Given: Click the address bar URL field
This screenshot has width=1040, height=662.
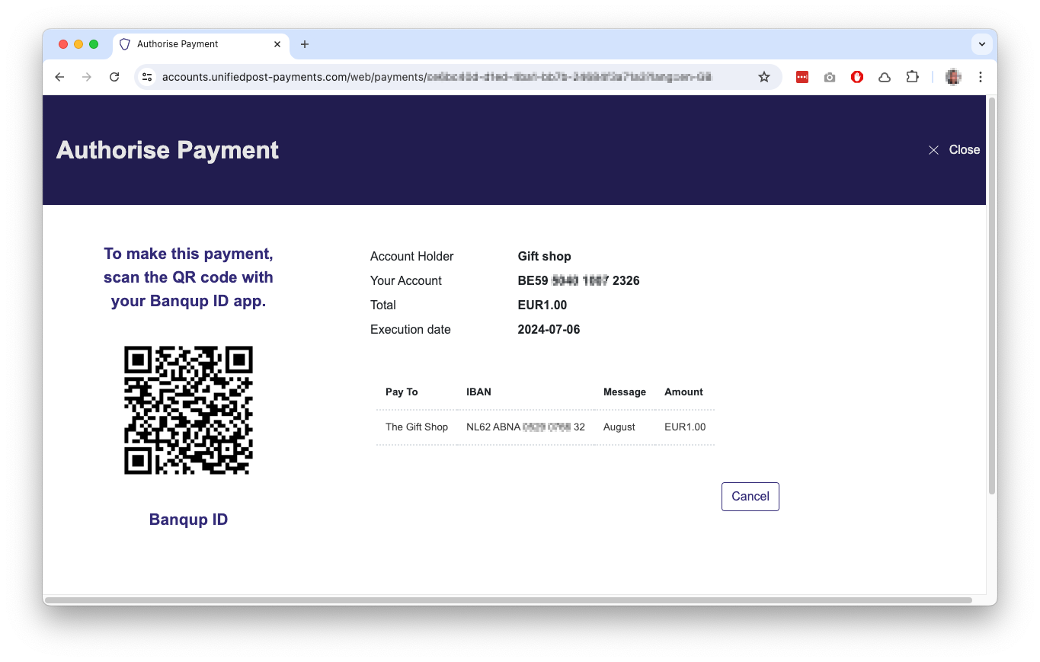Looking at the screenshot, I should click(442, 77).
